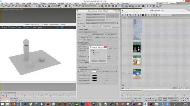This screenshot has height=106, width=190.
Task: Click the sky HDRI map node thumbnail
Action: coord(137,75)
